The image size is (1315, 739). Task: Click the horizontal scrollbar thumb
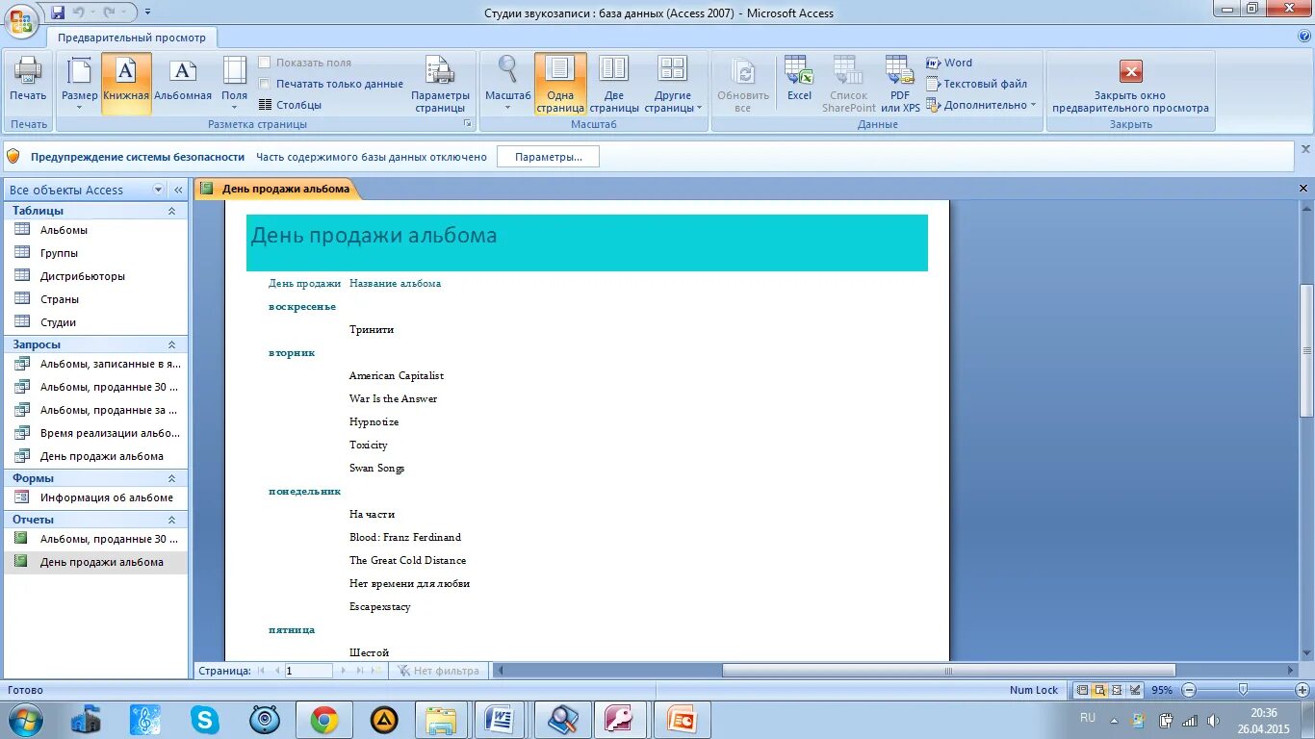coord(948,671)
